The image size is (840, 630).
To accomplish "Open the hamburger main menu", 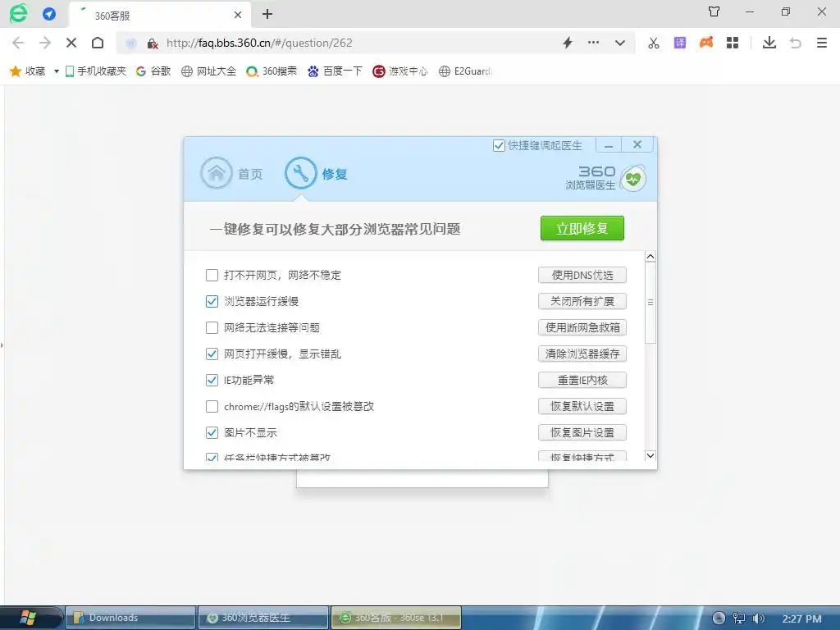I will (x=822, y=43).
